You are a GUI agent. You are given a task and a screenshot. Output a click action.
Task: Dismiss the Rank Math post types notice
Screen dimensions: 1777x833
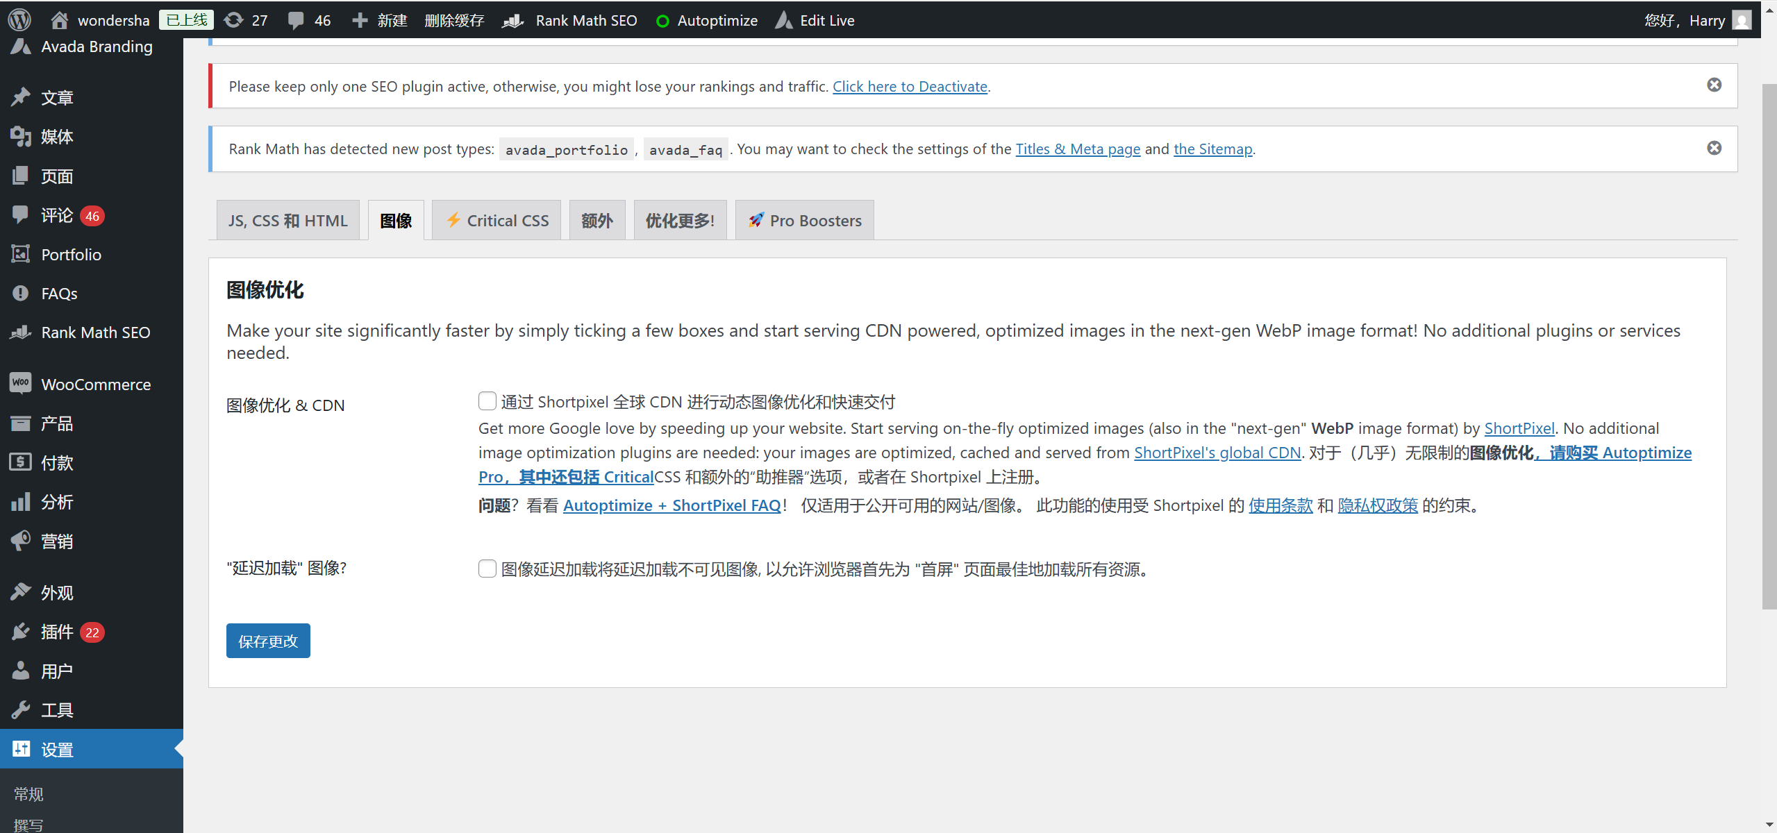click(1715, 147)
